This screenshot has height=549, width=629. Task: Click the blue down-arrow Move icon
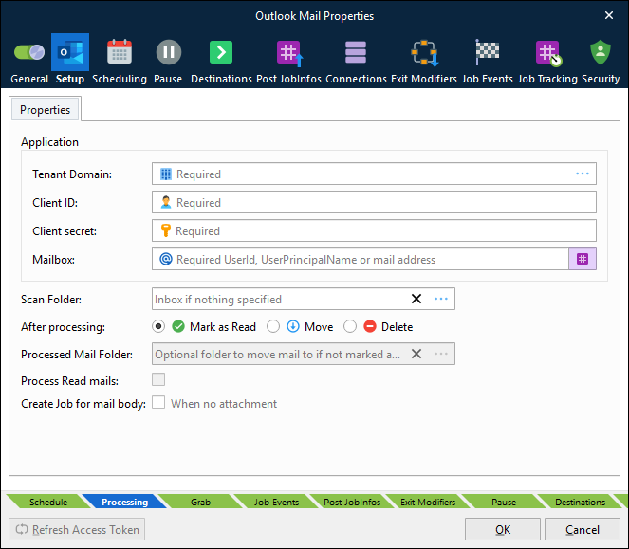[293, 326]
